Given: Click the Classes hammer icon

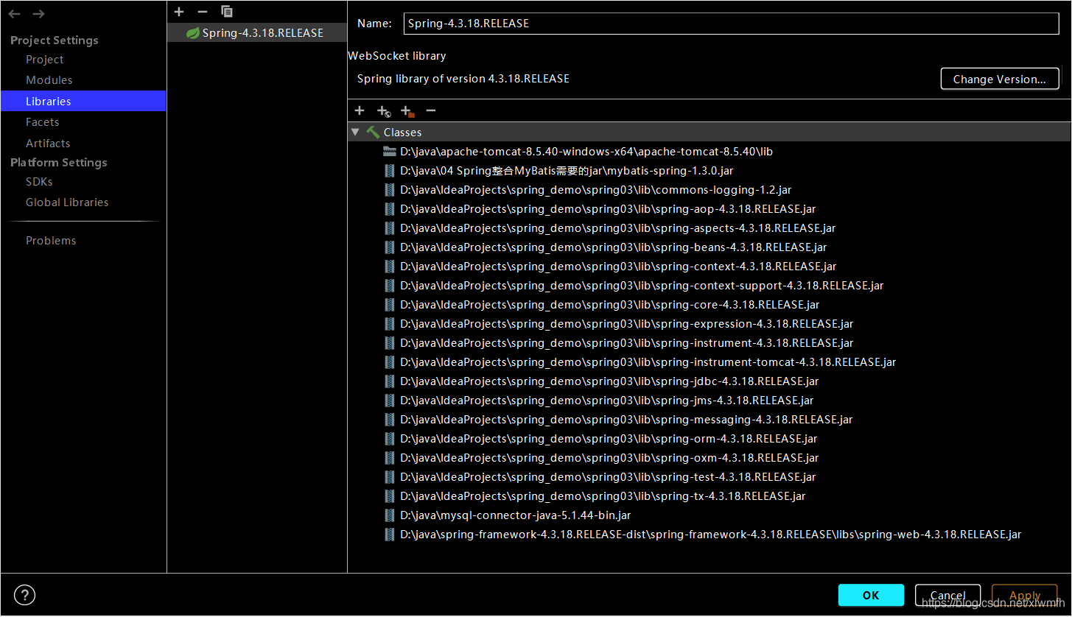Looking at the screenshot, I should (x=374, y=132).
